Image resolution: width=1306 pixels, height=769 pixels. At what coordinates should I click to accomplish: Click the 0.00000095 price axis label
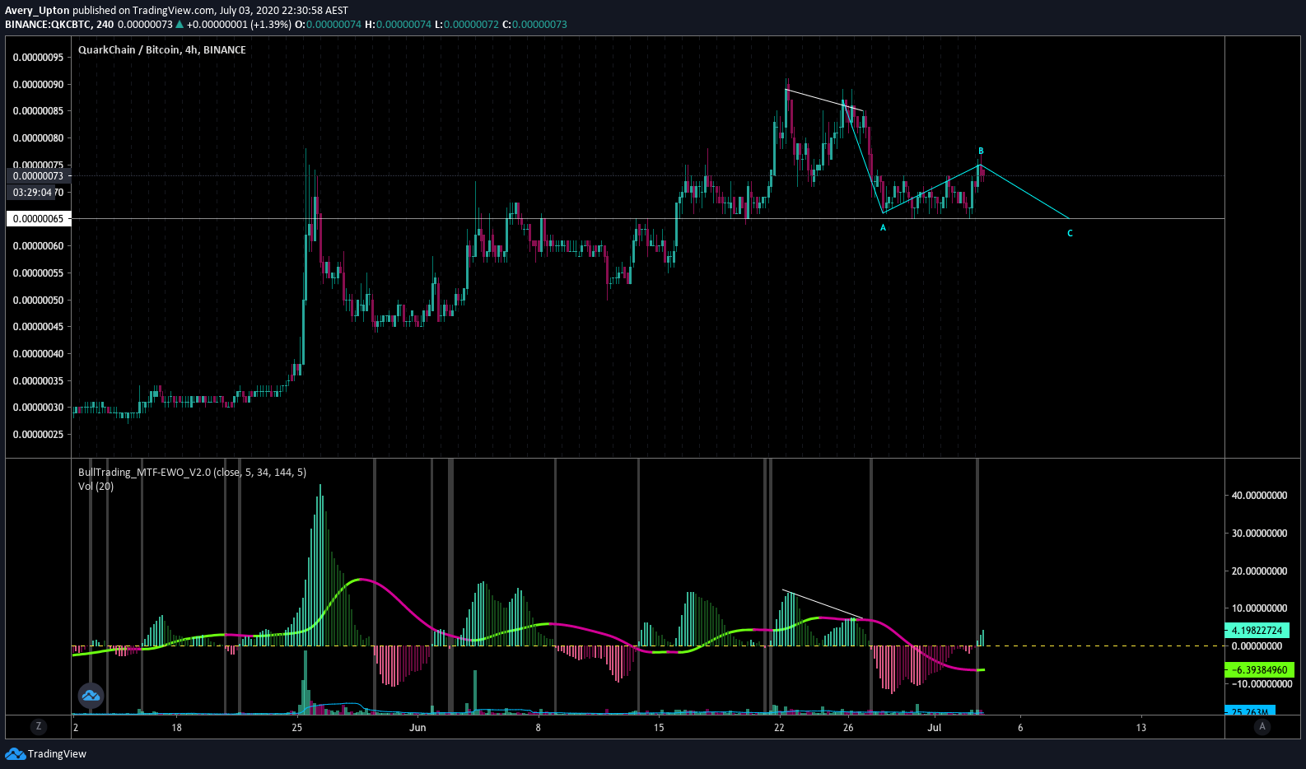pyautogui.click(x=38, y=58)
